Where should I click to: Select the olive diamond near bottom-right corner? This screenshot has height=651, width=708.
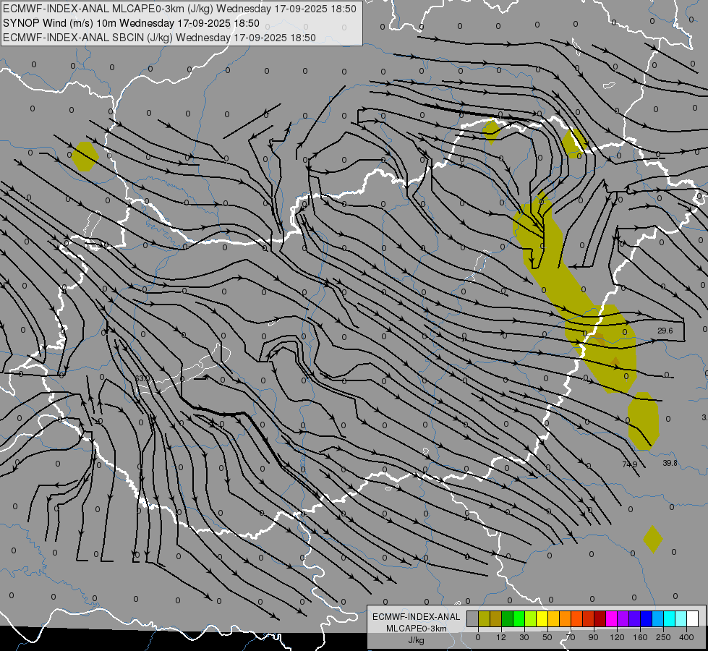652,539
